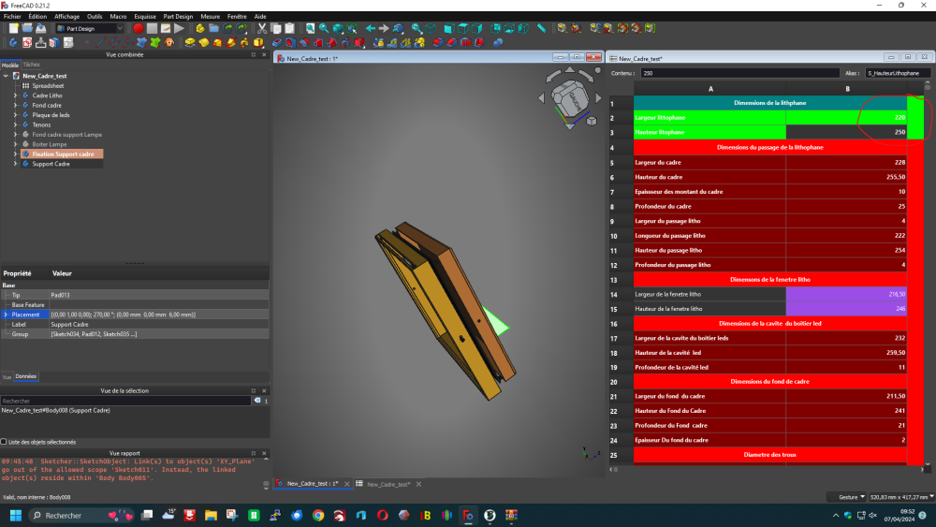
Task: Open the Mesure menu
Action: [210, 17]
